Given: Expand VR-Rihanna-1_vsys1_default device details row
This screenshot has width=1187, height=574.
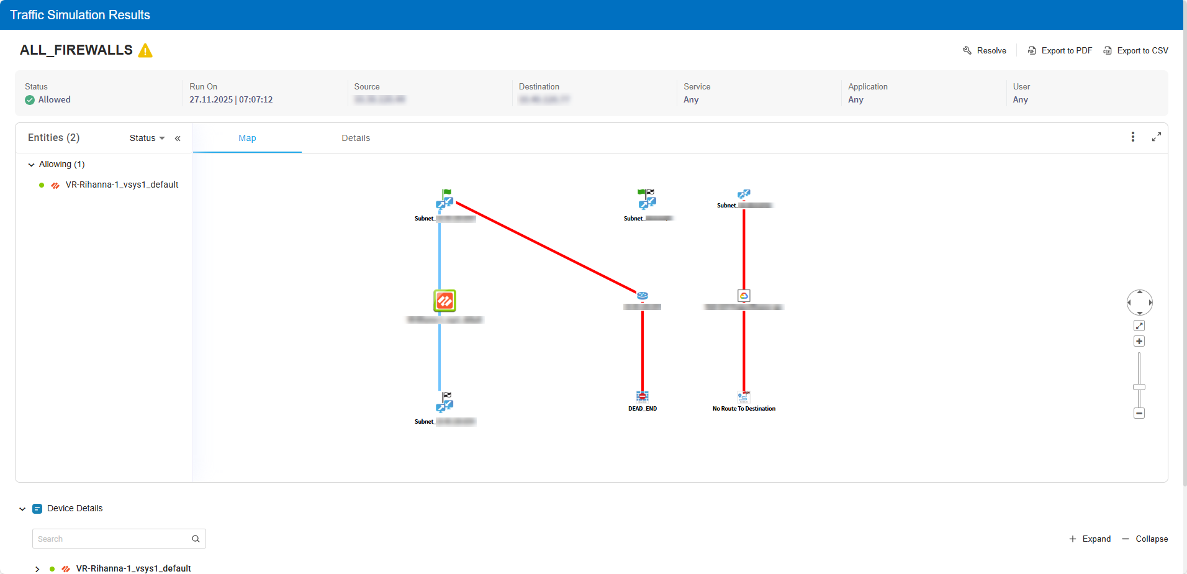Looking at the screenshot, I should [37, 568].
